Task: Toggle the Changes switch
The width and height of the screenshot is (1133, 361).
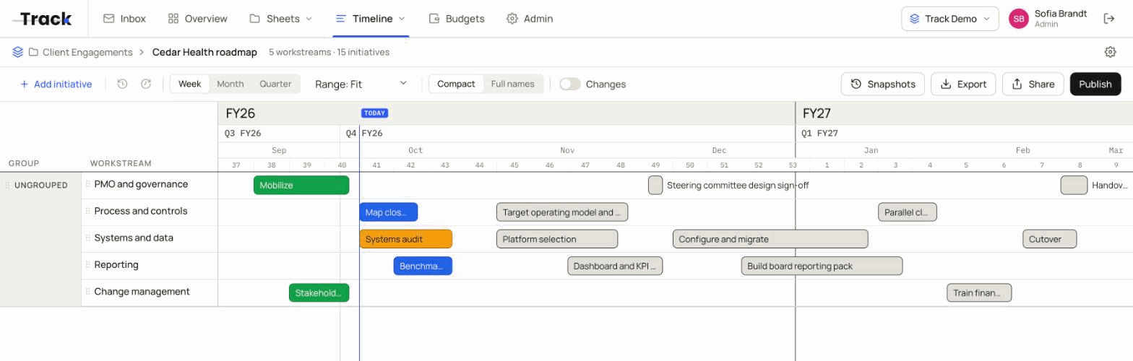Action: 570,84
